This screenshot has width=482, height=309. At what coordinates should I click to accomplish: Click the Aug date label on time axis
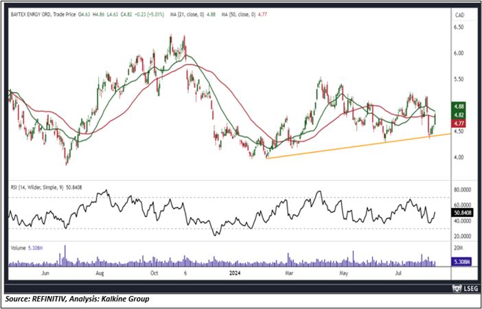pos(100,273)
